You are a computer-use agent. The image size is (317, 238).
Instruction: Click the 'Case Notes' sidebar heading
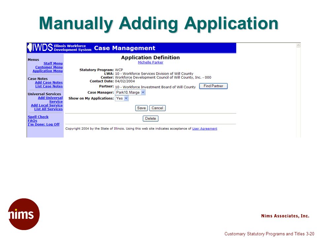click(x=38, y=79)
